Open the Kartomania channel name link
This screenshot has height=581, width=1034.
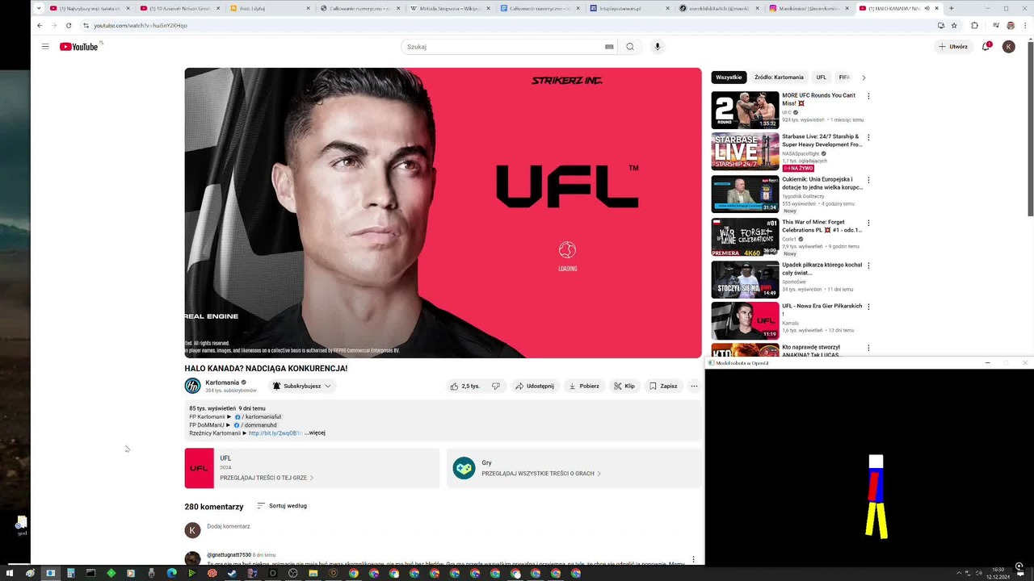click(x=222, y=382)
